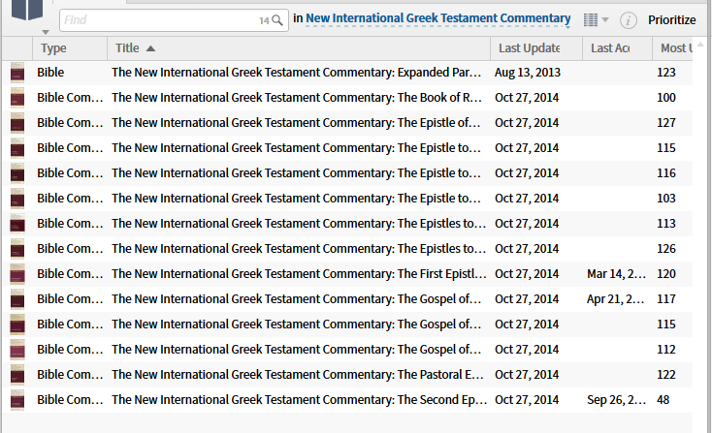
Task: Click the usage count 127
Action: pos(666,123)
